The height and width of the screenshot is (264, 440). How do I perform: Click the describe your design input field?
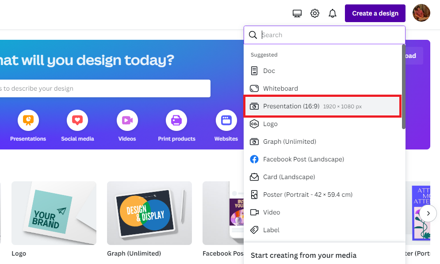(104, 88)
